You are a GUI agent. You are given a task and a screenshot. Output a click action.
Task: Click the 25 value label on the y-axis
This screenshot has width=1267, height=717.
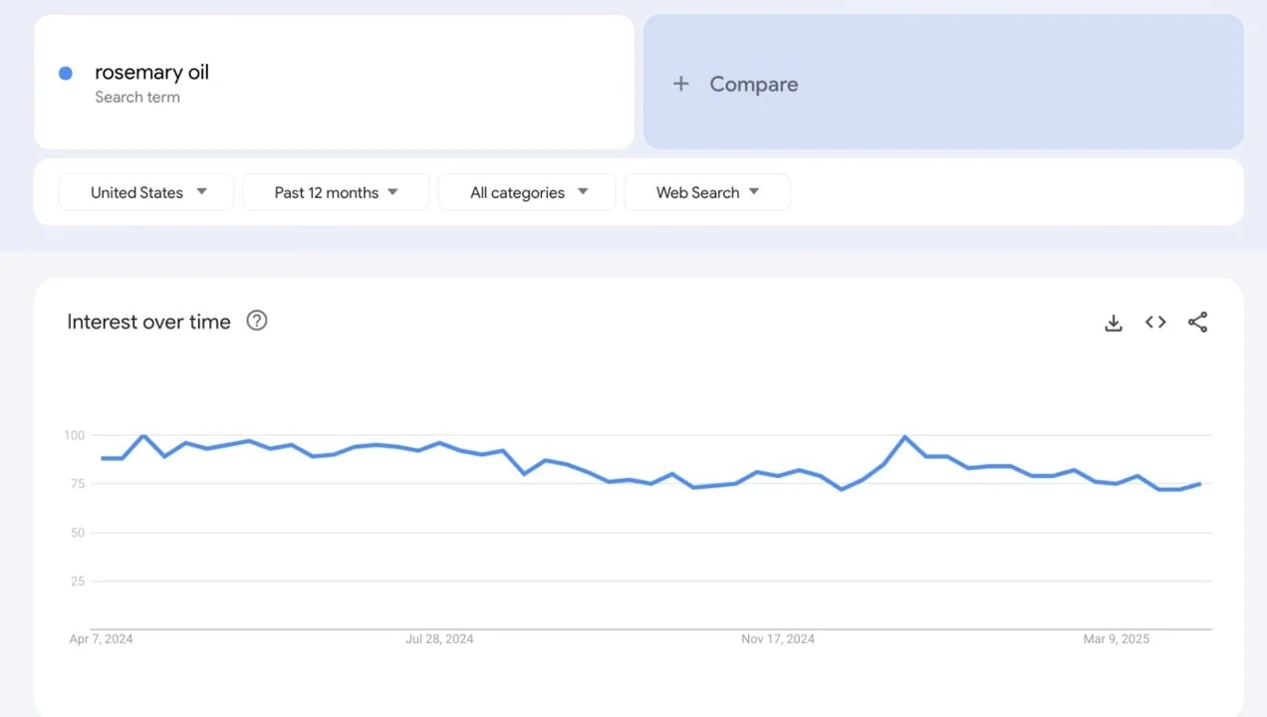(78, 582)
